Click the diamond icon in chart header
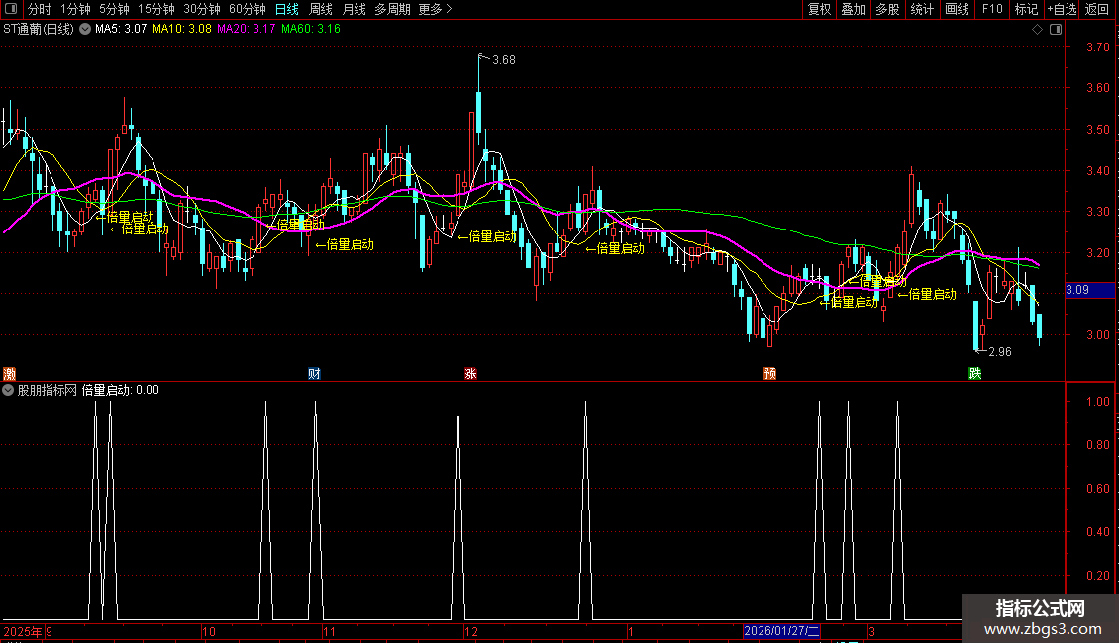 coord(1038,30)
